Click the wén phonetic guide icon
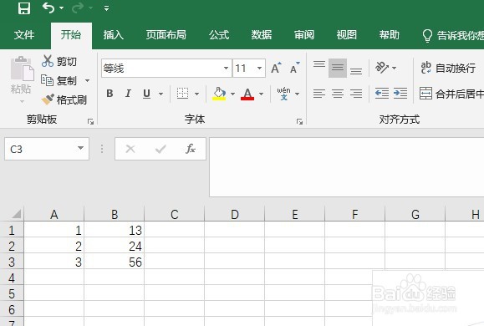This screenshot has width=484, height=326. tap(283, 94)
